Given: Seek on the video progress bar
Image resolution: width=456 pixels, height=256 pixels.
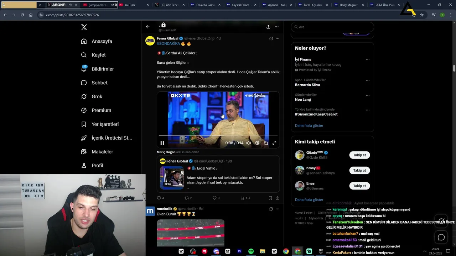Looking at the screenshot, I should coord(218,136).
